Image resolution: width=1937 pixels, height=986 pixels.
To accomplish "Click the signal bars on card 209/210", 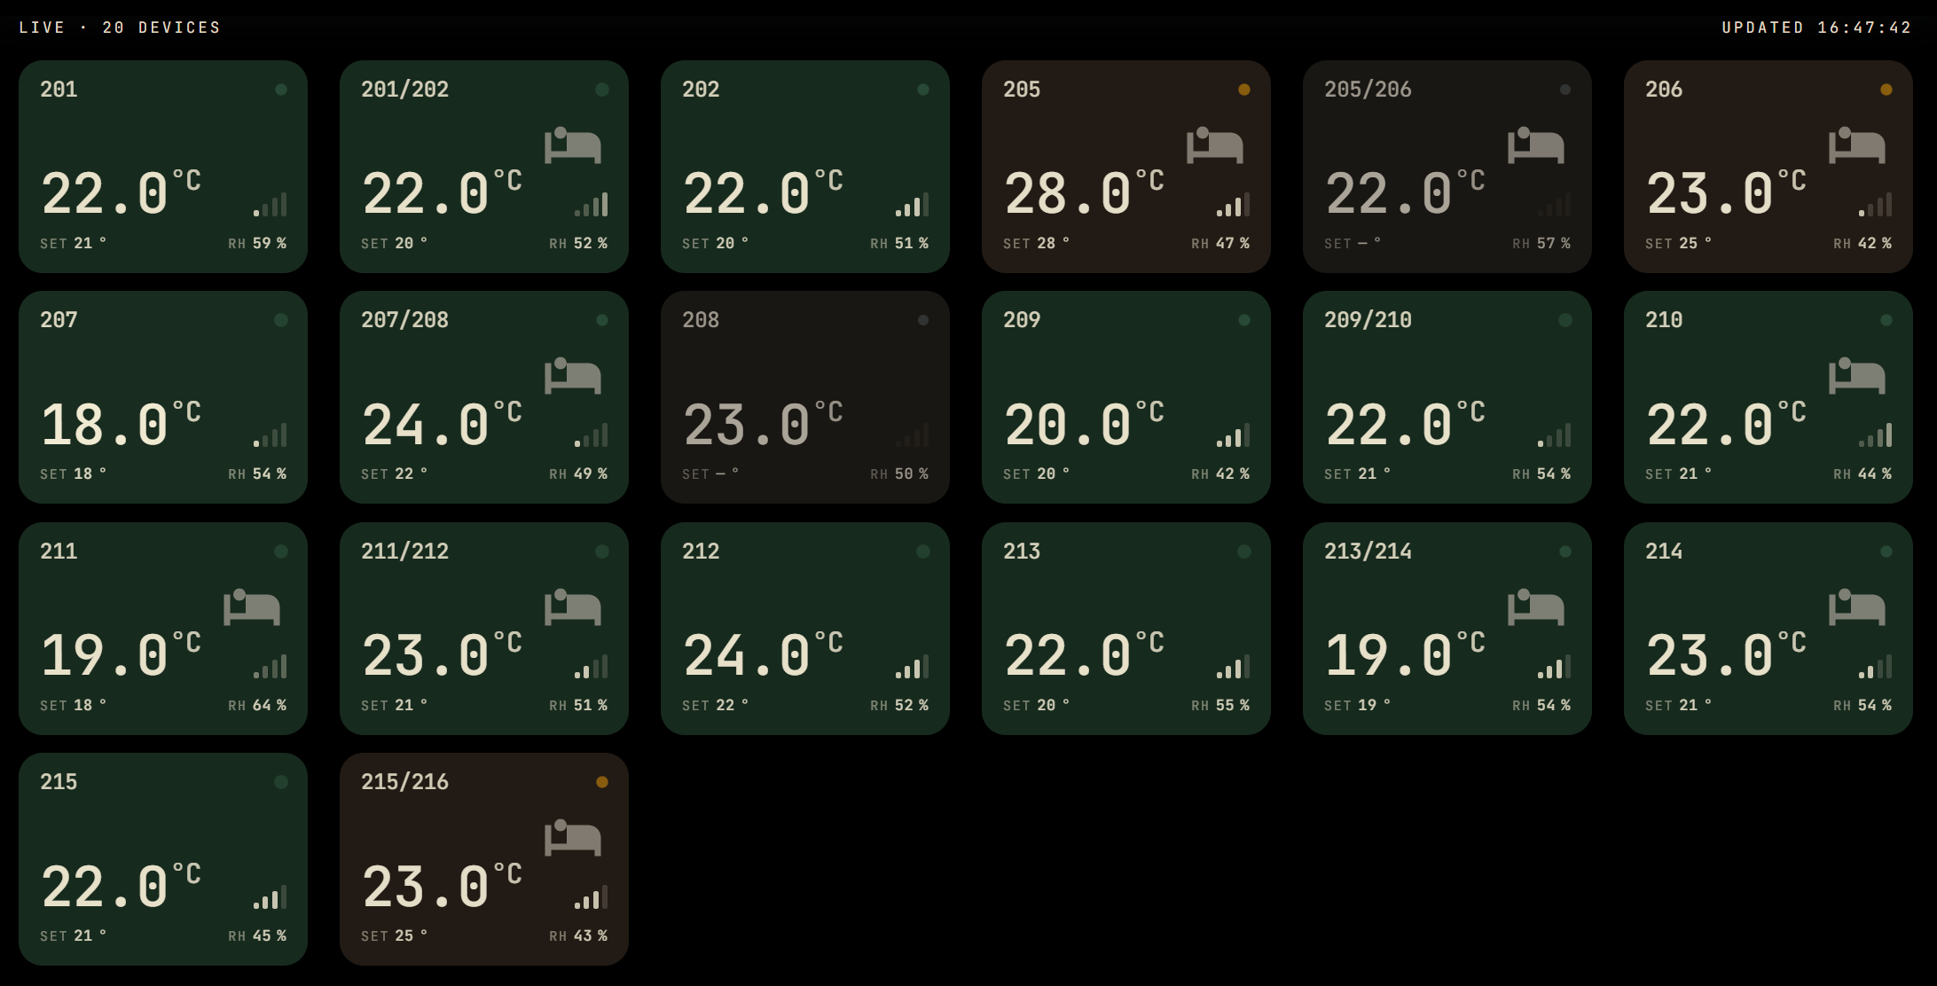I will (1554, 435).
